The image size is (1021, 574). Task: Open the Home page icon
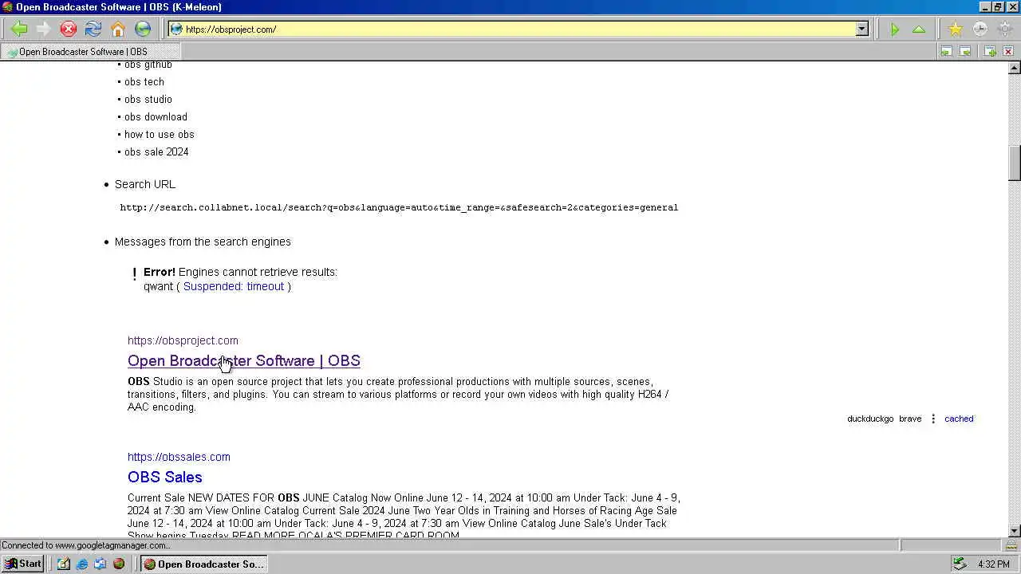tap(118, 29)
